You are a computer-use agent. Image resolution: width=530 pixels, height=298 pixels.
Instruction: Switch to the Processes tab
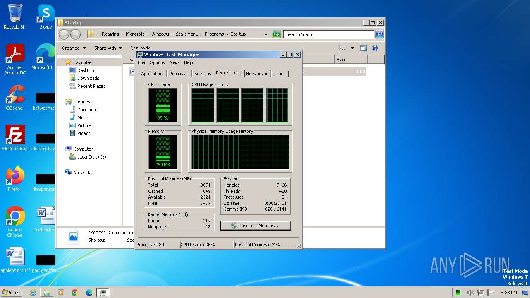(179, 74)
